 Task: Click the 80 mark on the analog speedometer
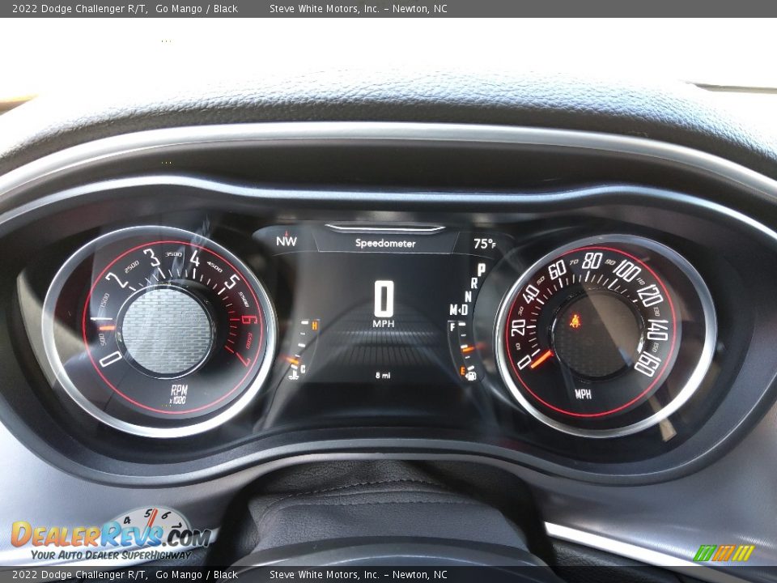tap(592, 260)
